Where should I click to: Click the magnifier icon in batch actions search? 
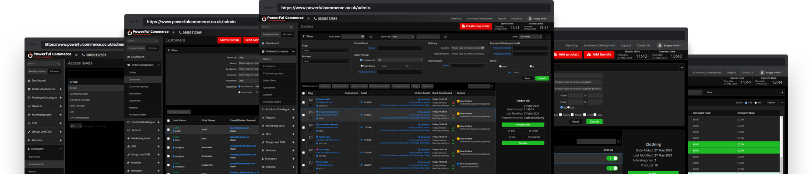tap(492, 86)
